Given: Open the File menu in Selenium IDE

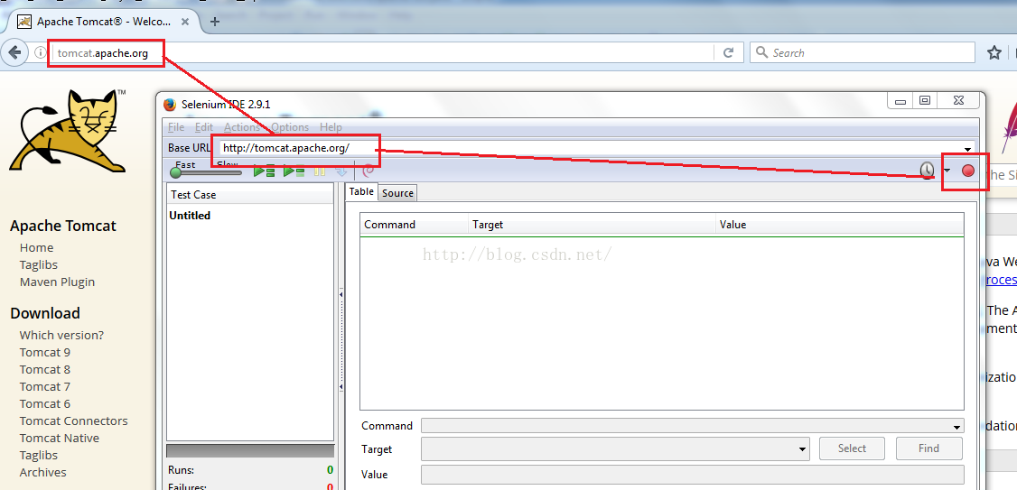Looking at the screenshot, I should click(x=176, y=127).
